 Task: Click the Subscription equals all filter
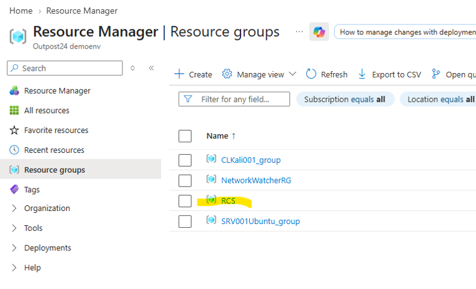pyautogui.click(x=345, y=99)
